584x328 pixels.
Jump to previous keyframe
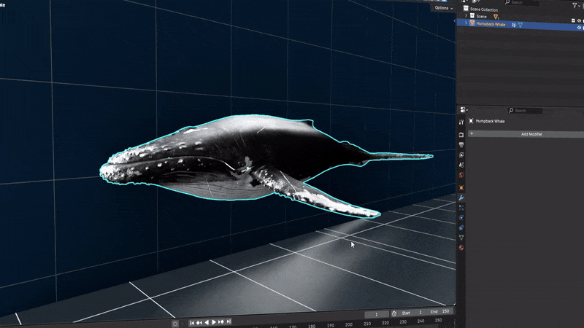pyautogui.click(x=199, y=323)
